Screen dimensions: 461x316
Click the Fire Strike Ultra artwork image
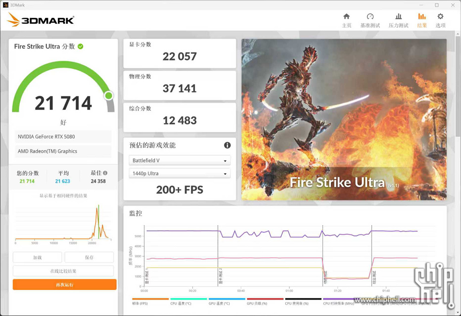pyautogui.click(x=344, y=119)
